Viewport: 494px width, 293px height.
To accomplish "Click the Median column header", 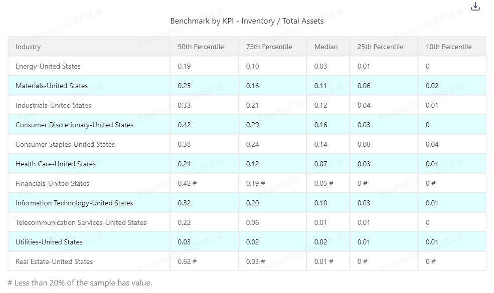I will 326,47.
